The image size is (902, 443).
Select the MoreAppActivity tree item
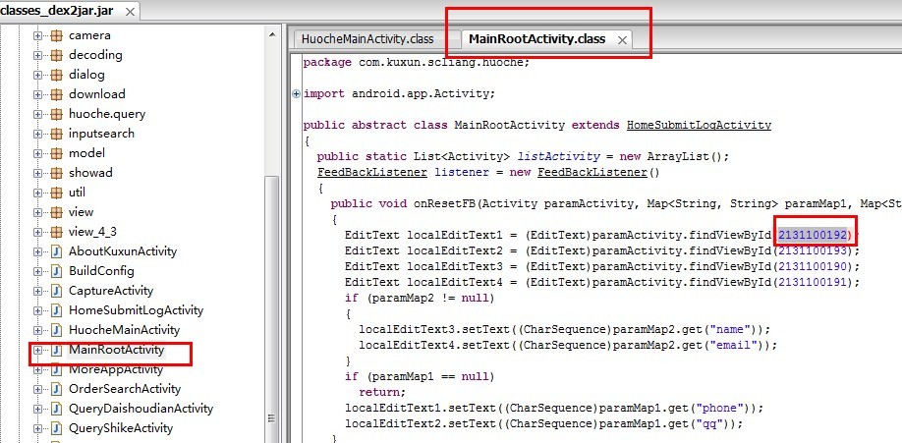116,369
